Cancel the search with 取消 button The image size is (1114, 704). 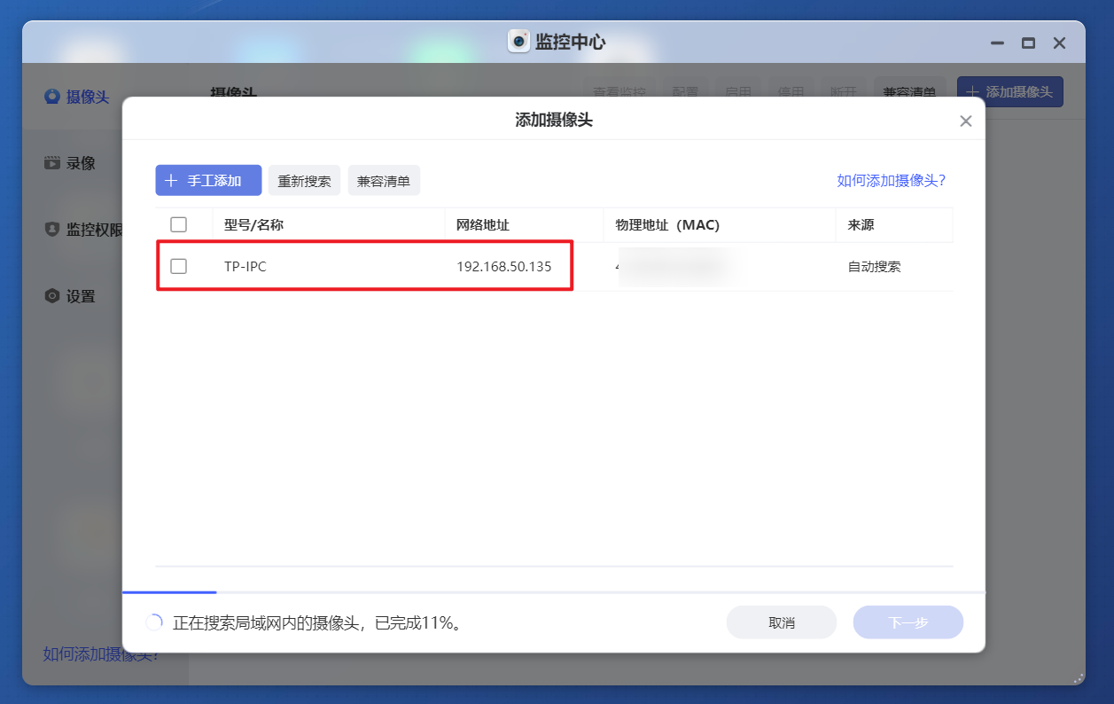(x=781, y=622)
